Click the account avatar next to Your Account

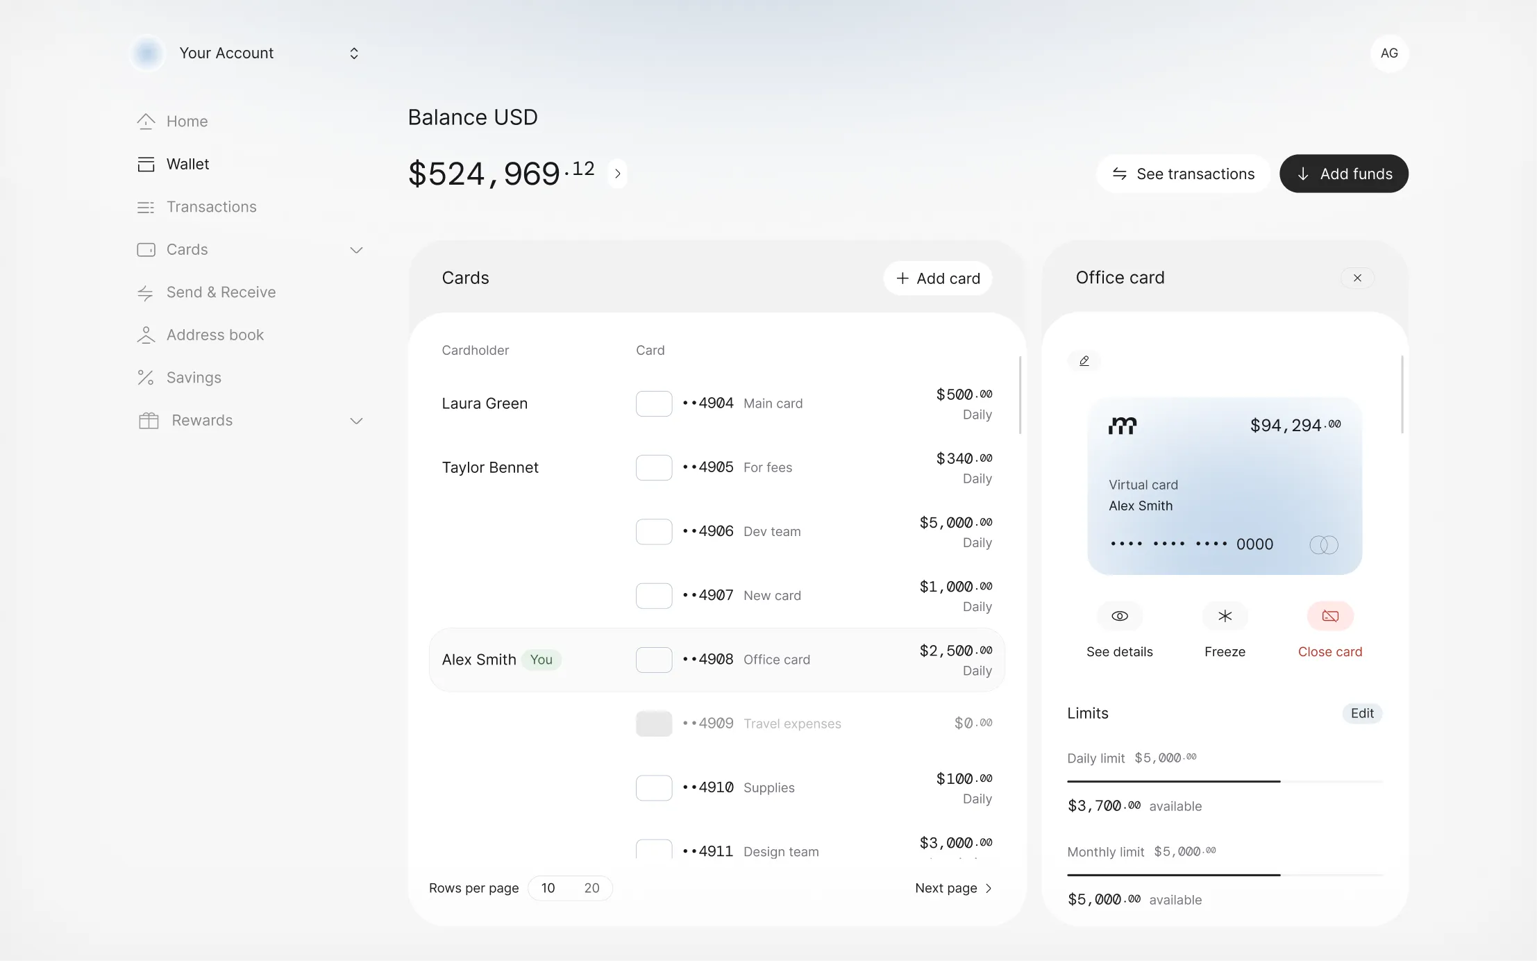(x=147, y=53)
